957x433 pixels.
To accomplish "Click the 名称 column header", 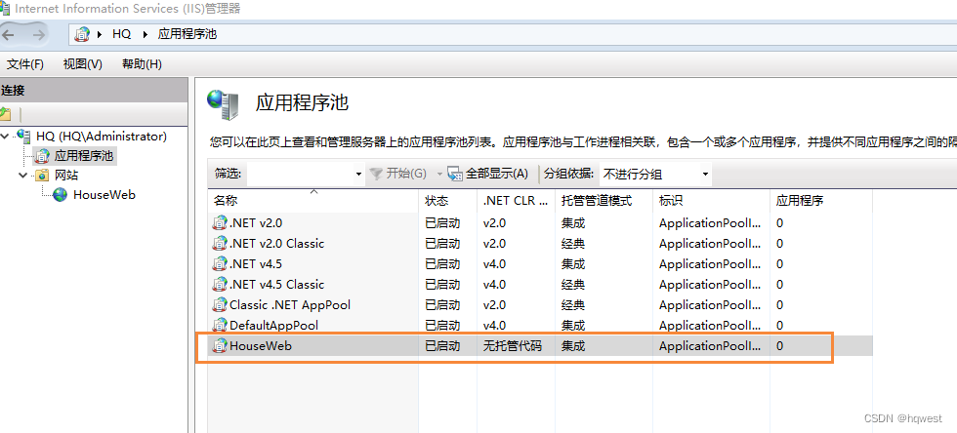I will pyautogui.click(x=313, y=201).
